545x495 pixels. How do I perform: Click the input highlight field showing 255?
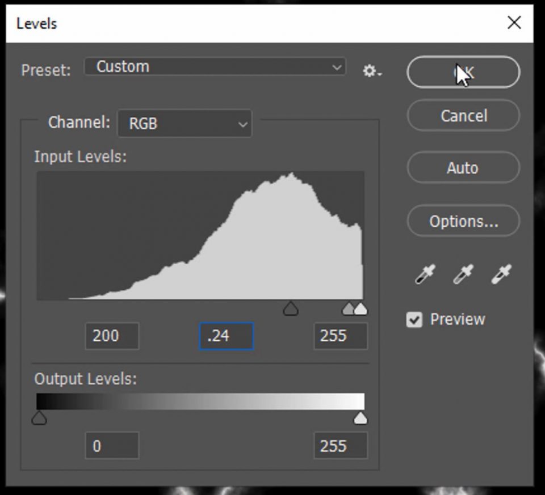click(340, 336)
